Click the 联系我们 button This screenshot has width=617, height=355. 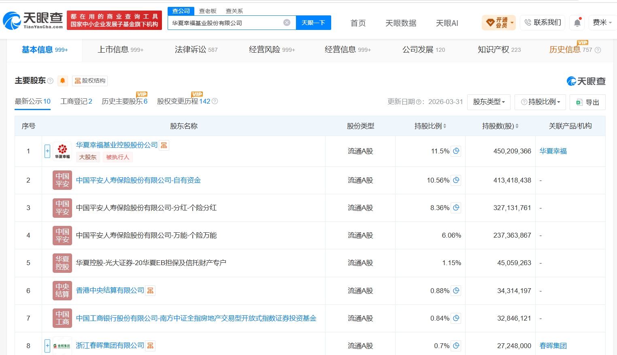pyautogui.click(x=543, y=23)
